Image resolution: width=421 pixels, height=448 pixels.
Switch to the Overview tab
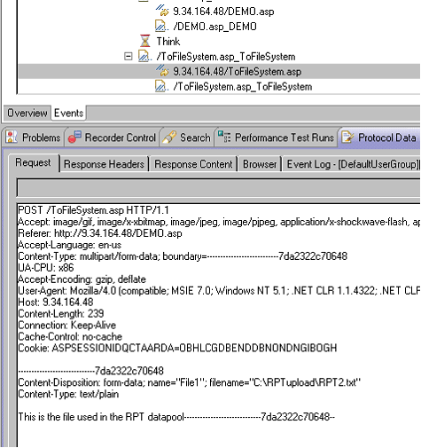pos(27,113)
